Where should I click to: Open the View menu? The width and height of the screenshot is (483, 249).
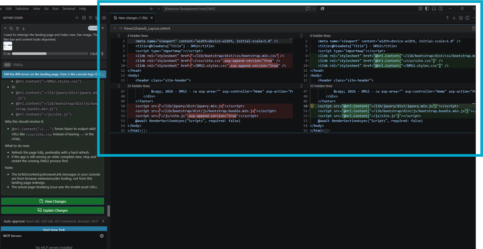point(37,9)
